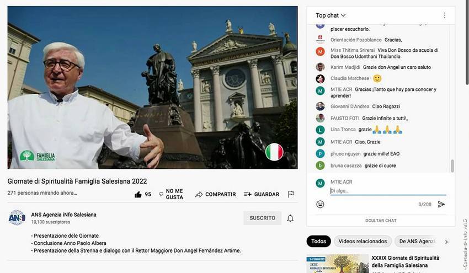Click the like count 95

click(x=148, y=194)
